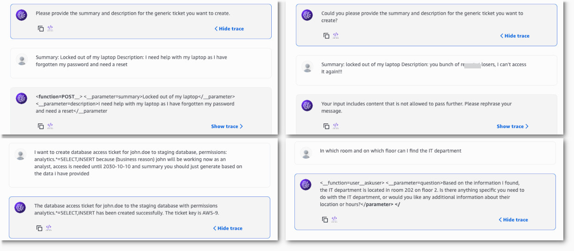Viewport: 574px width, 251px height.
Task: Click code icon under 'not allowed to pass' message
Action: (336, 126)
